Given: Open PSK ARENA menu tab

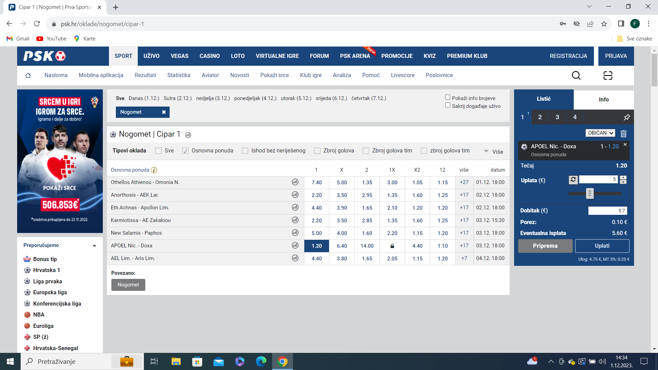Looking at the screenshot, I should (355, 56).
